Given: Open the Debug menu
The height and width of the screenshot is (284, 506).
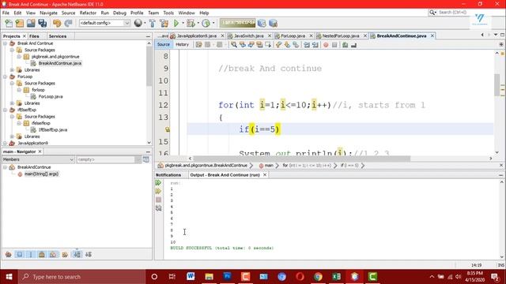Looking at the screenshot, I should coord(119,13).
